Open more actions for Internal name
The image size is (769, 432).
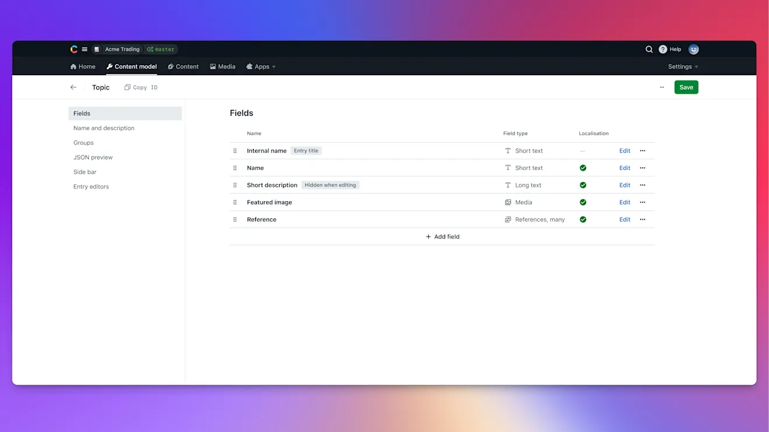pos(643,151)
